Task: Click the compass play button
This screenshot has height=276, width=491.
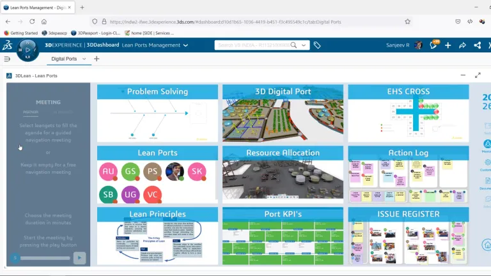Action: coord(28,50)
